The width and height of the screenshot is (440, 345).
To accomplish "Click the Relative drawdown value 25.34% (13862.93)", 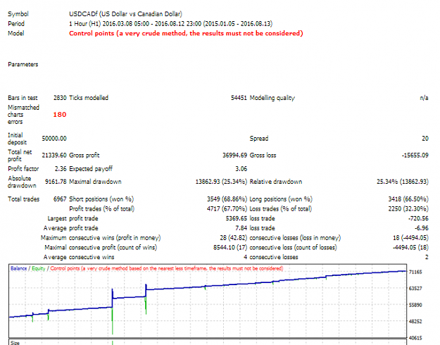I will [x=403, y=182].
